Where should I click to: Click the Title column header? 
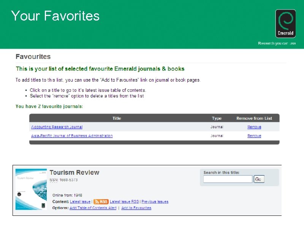(x=117, y=118)
